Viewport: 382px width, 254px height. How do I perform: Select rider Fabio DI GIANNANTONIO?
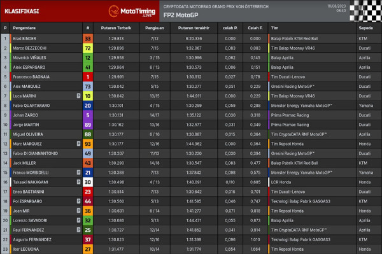35,153
